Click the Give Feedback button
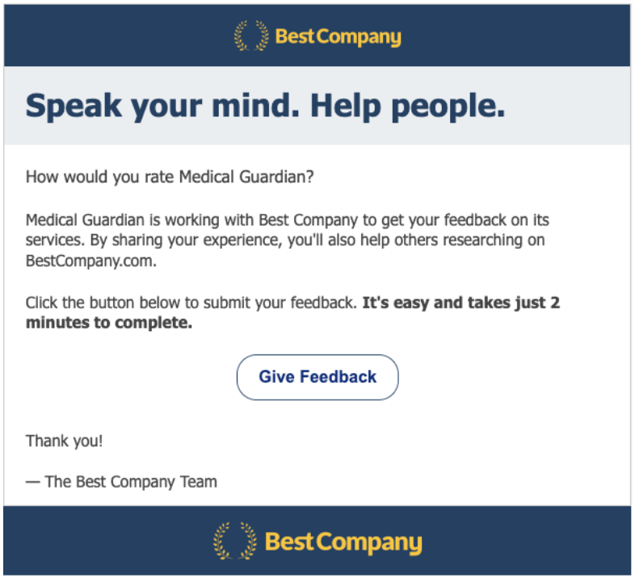Screen dimensions: 635x578 [317, 377]
